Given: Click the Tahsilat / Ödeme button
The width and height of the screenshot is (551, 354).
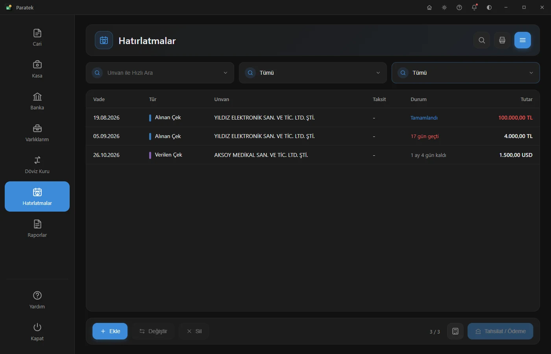Looking at the screenshot, I should click(x=500, y=331).
